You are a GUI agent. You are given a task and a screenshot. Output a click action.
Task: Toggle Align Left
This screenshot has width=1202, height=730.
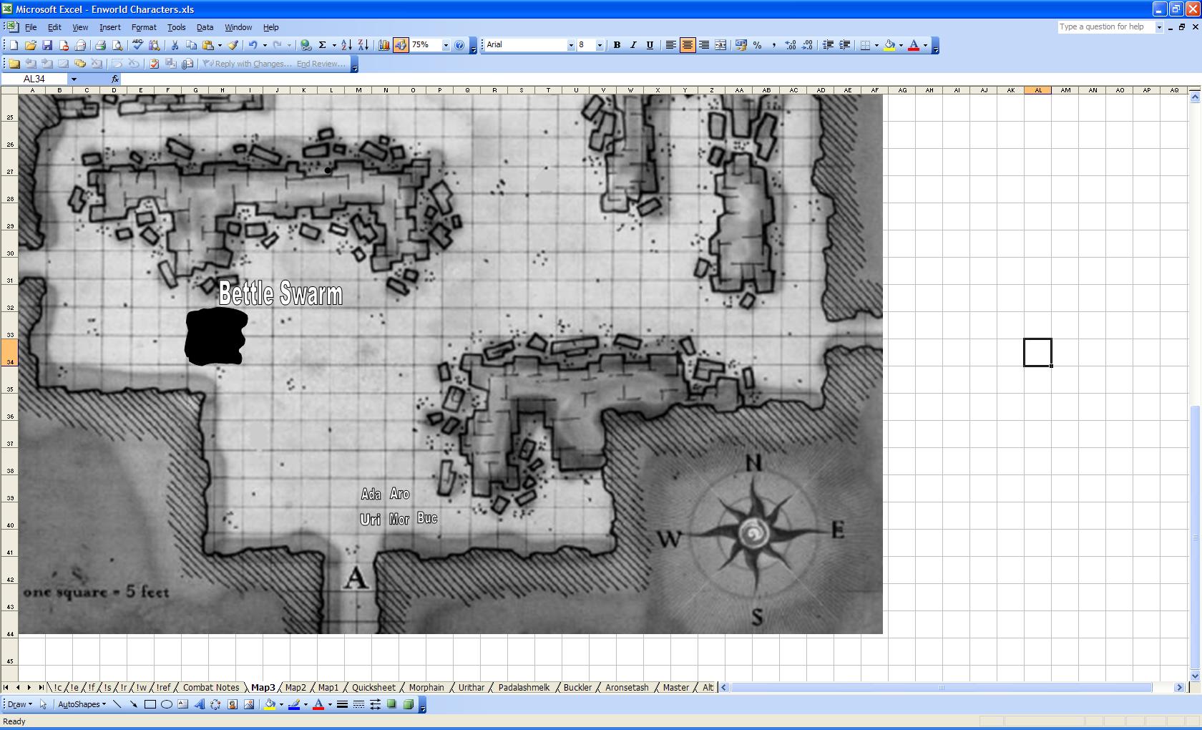(671, 45)
